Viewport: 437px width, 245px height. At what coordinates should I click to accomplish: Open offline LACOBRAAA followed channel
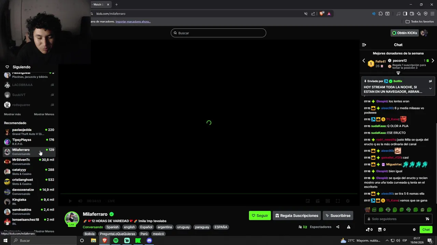[29, 85]
